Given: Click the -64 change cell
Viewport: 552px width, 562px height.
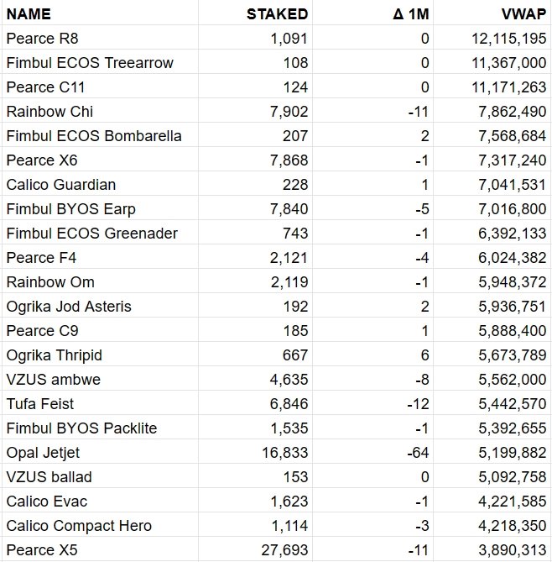Looking at the screenshot, I should (418, 453).
